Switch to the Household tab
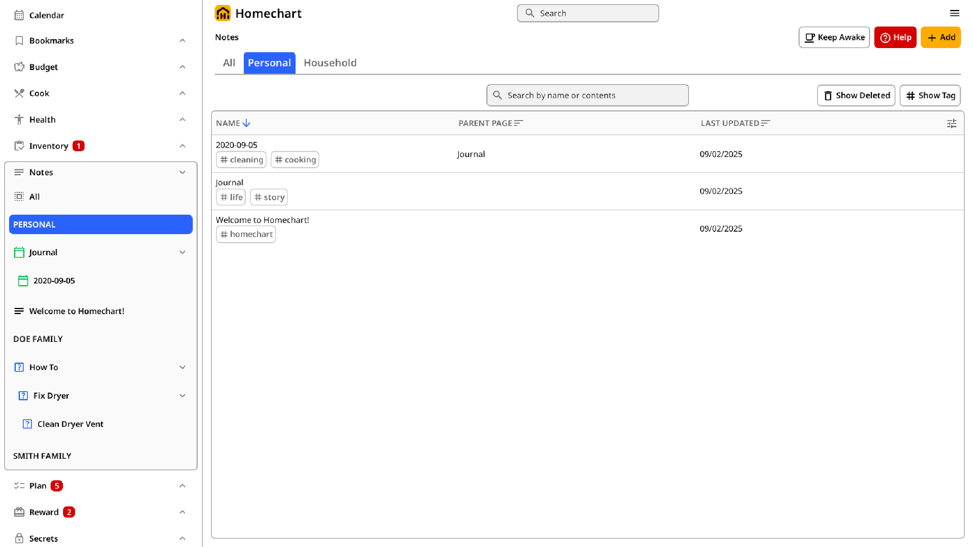Image resolution: width=973 pixels, height=547 pixels. point(330,63)
